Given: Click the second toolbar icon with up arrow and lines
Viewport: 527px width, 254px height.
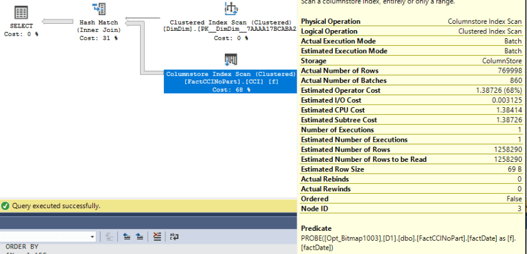Looking at the screenshot, I should [126, 236].
